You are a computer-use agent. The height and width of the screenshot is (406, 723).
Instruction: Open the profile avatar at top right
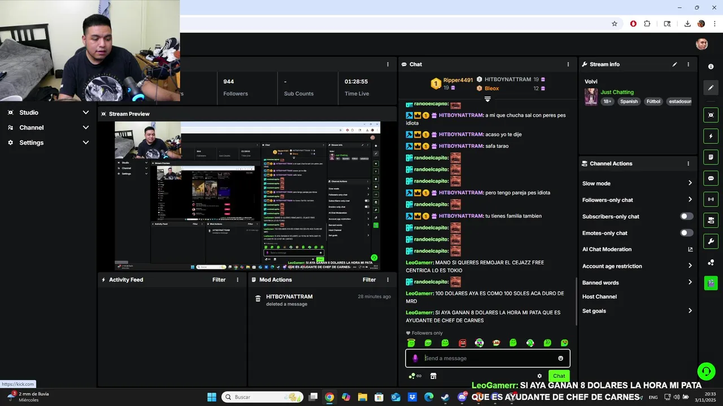click(702, 44)
